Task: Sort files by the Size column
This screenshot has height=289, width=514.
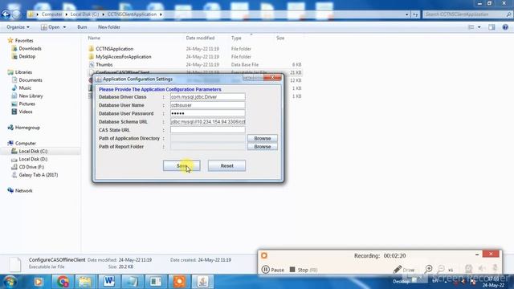Action: coord(280,38)
